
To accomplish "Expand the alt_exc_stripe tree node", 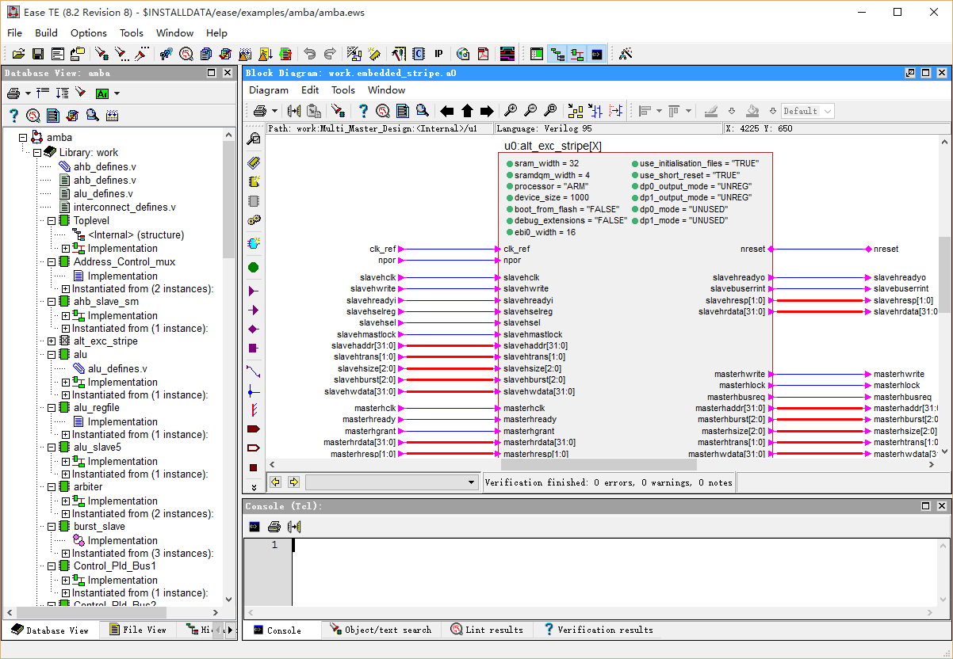I will pos(52,341).
